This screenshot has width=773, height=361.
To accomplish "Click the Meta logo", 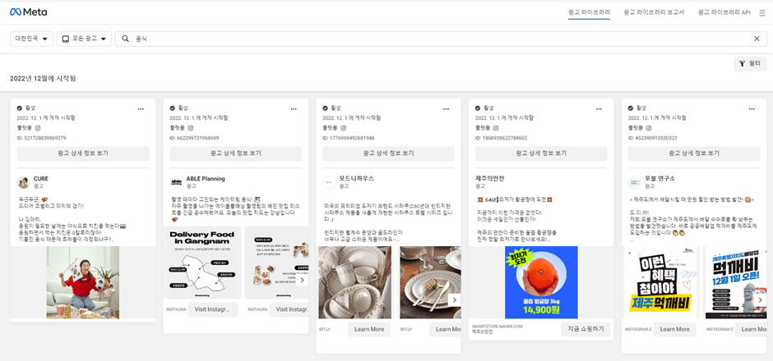I will [x=28, y=12].
